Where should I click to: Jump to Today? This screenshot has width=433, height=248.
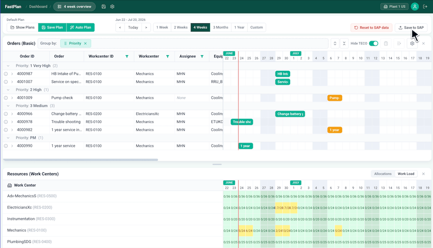(133, 27)
